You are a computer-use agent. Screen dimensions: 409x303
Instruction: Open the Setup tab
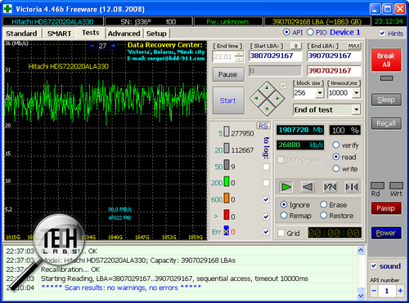click(x=156, y=33)
